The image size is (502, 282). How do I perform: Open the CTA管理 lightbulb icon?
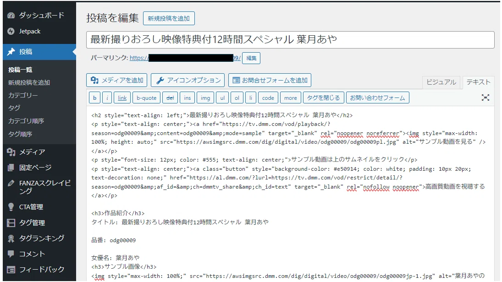pyautogui.click(x=11, y=207)
